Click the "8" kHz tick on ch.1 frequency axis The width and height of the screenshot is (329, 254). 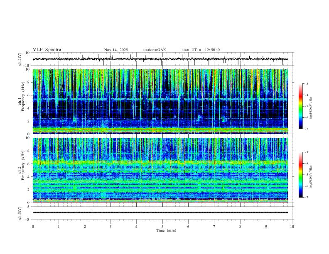(x=29, y=82)
